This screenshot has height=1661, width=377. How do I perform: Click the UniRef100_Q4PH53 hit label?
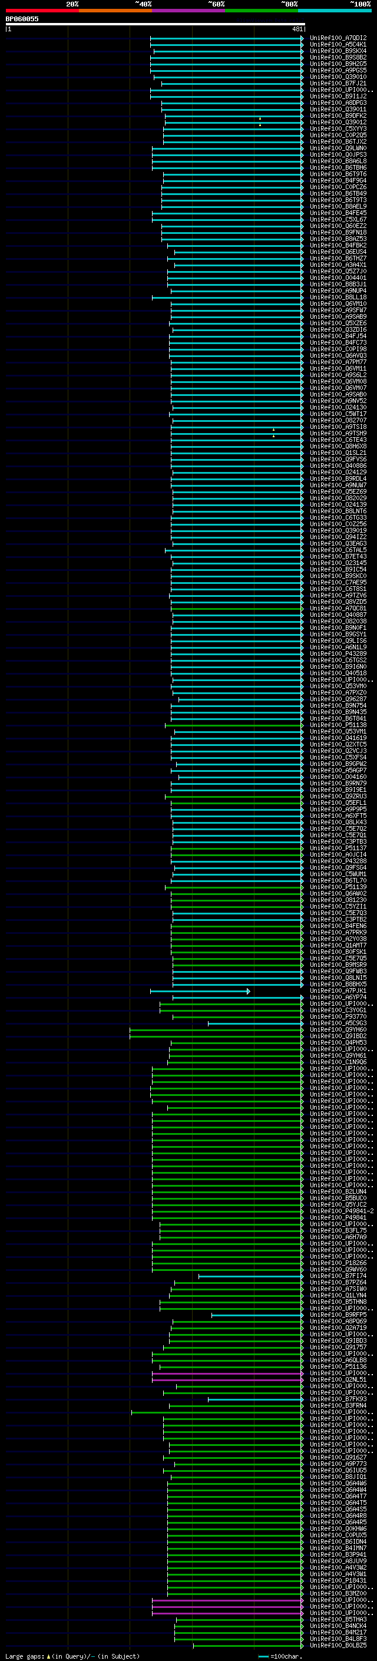pyautogui.click(x=338, y=1043)
